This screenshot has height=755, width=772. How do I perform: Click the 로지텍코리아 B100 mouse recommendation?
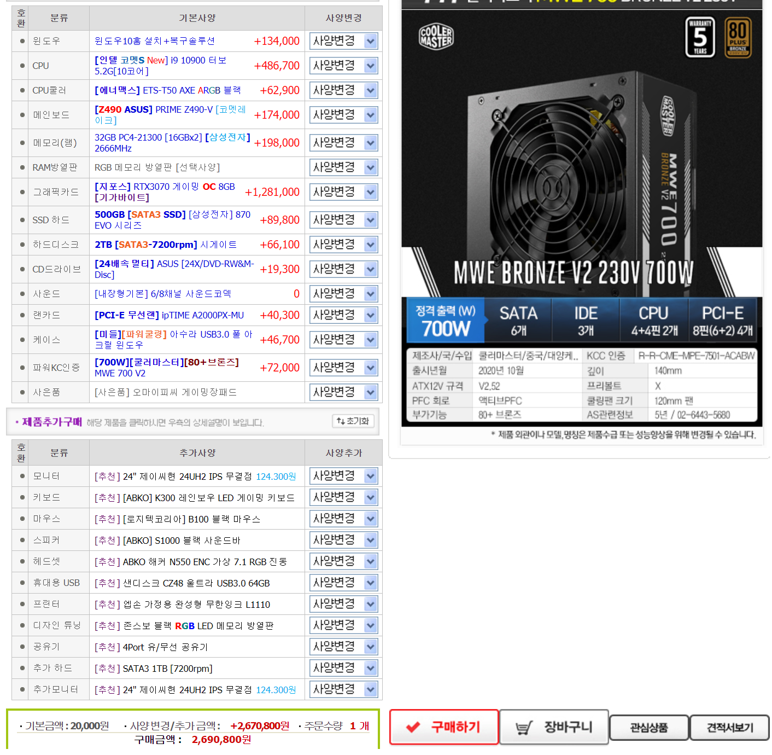tap(177, 519)
